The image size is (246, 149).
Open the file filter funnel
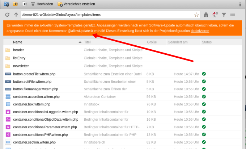pyautogui.click(x=224, y=15)
